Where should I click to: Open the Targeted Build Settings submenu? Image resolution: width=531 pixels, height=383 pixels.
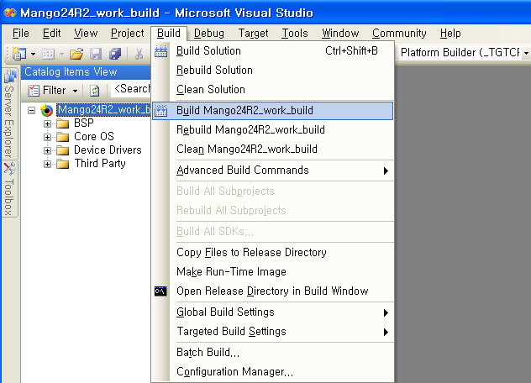272,332
